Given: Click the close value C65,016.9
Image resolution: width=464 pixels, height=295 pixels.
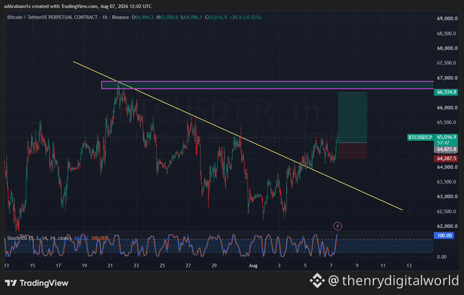Looking at the screenshot, I should tap(216, 17).
